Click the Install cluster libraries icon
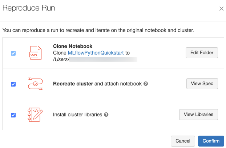The width and height of the screenshot is (226, 148). point(35,115)
